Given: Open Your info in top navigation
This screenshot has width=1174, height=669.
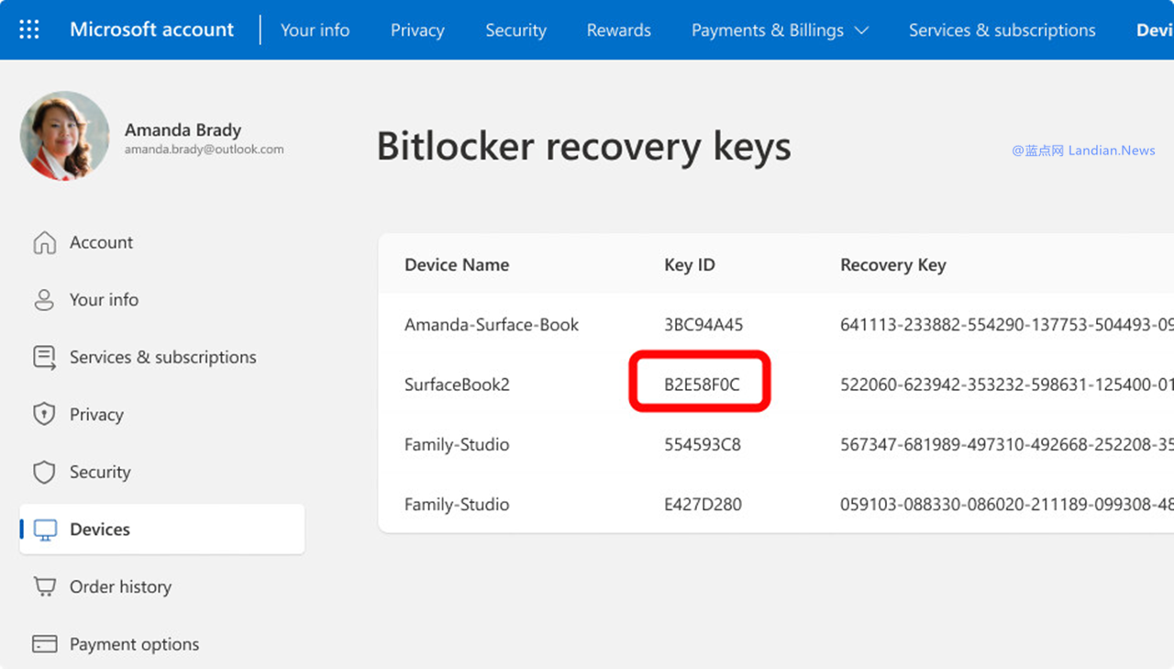Looking at the screenshot, I should (x=315, y=30).
